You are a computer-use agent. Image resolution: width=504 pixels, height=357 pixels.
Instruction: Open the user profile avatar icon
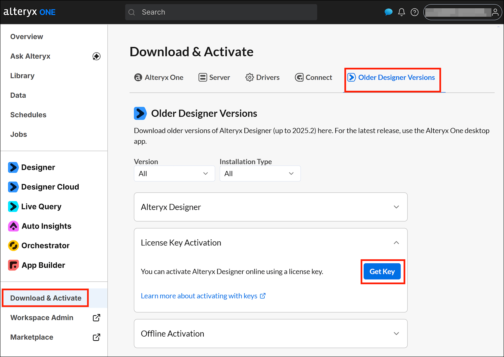point(495,12)
